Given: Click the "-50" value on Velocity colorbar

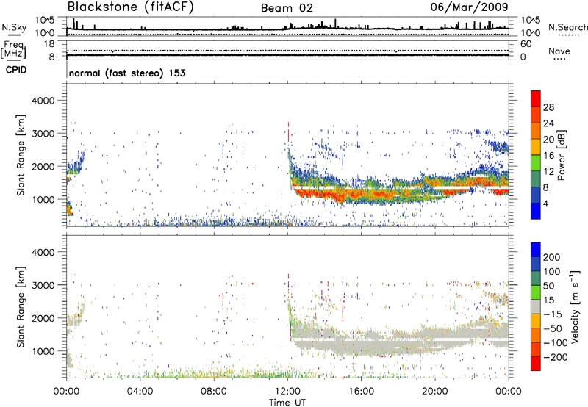Looking at the screenshot, I should [x=552, y=328].
